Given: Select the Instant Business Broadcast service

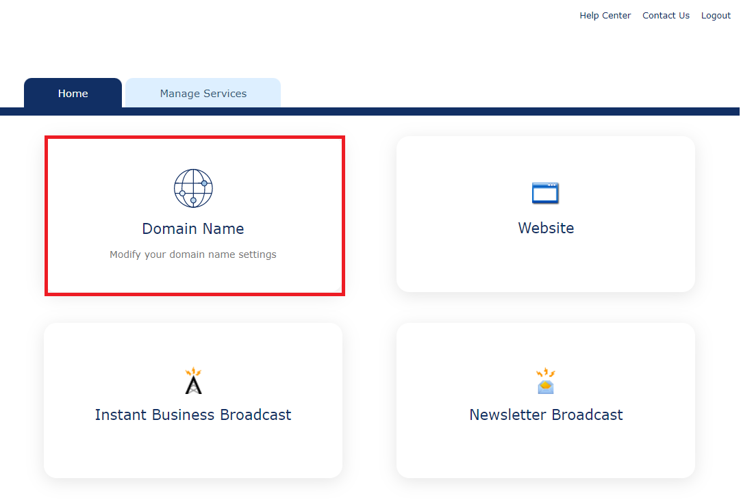Looking at the screenshot, I should pos(193,400).
